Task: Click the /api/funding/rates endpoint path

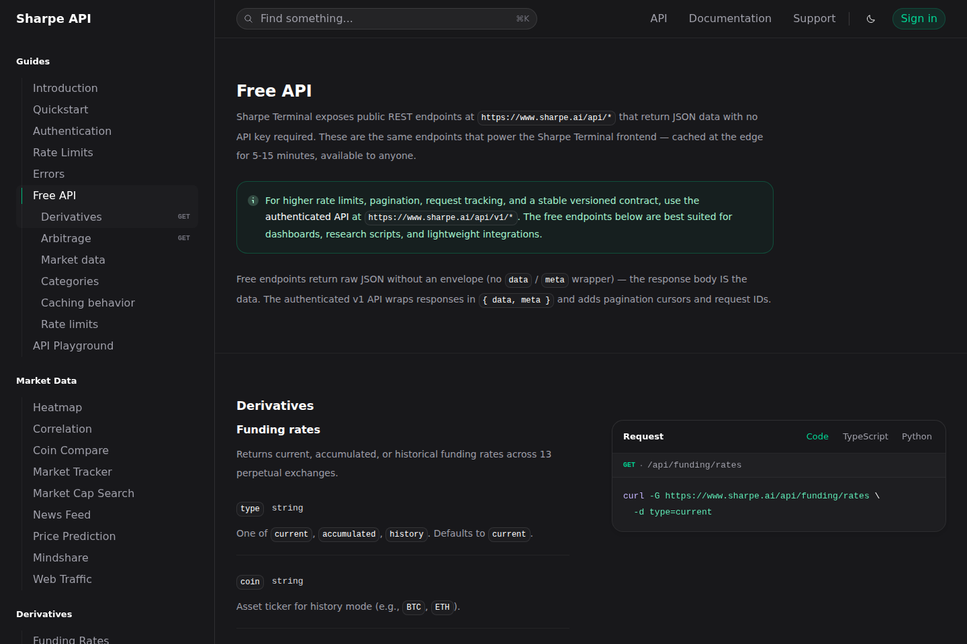Action: coord(694,465)
